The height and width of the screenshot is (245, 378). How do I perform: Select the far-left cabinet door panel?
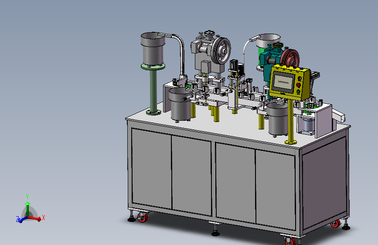coord(152,168)
